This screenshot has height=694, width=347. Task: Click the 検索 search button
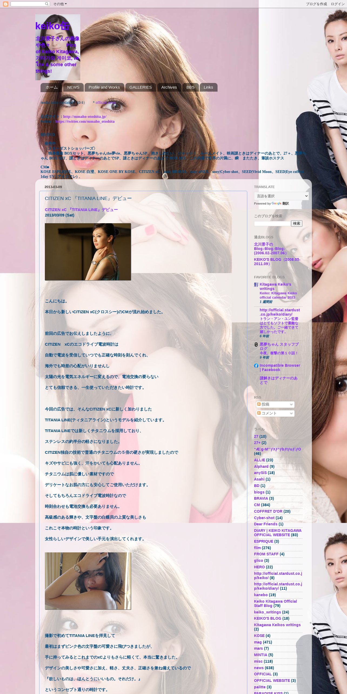(x=296, y=223)
